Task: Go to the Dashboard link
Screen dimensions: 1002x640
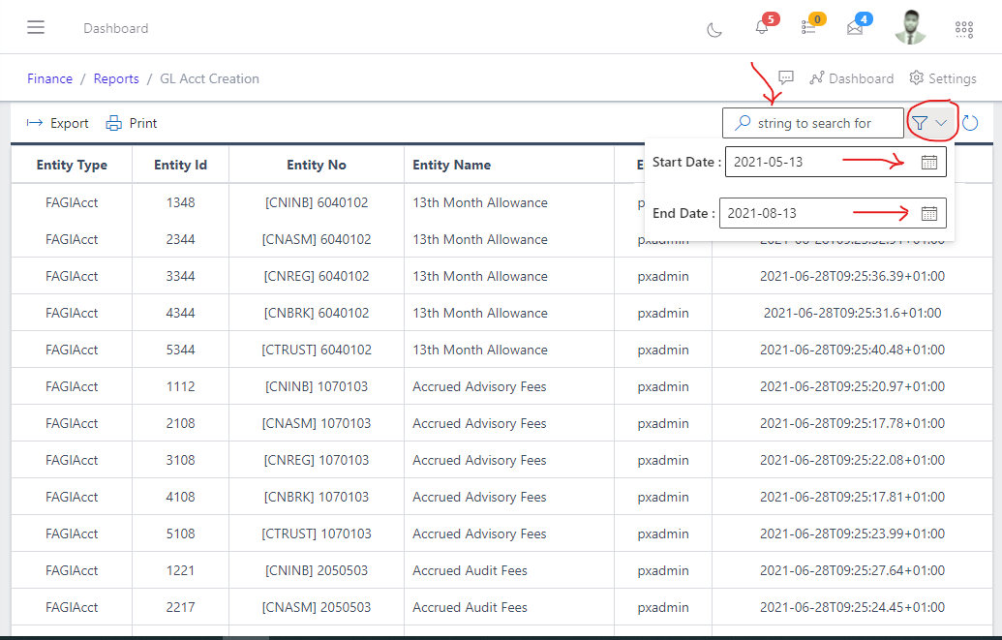Action: pos(852,78)
